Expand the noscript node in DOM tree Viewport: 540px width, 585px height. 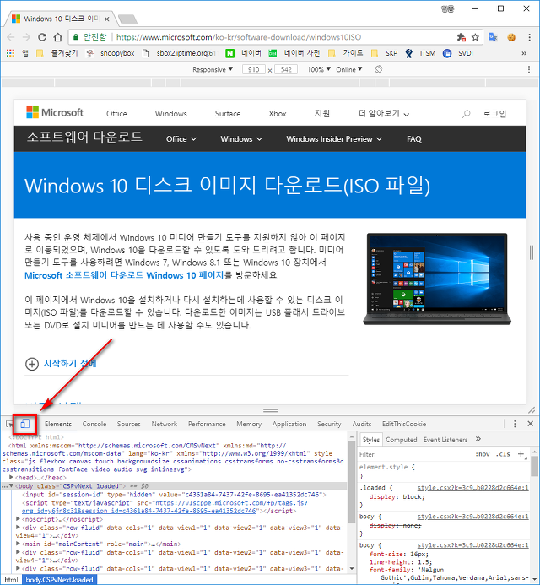point(18,519)
